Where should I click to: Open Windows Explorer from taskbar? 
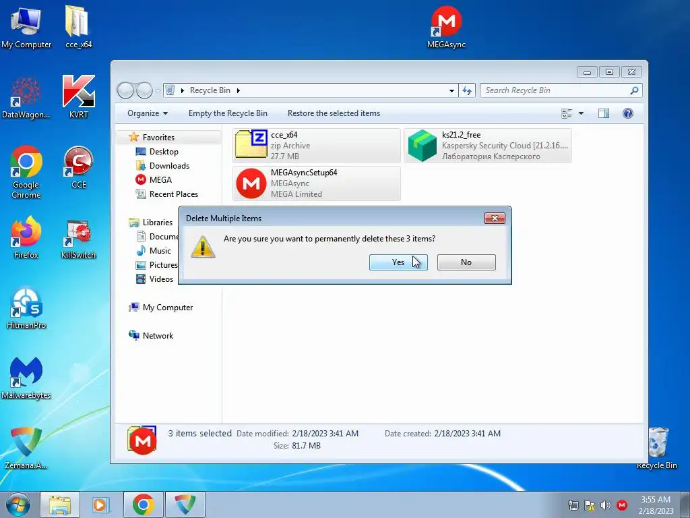(60, 505)
